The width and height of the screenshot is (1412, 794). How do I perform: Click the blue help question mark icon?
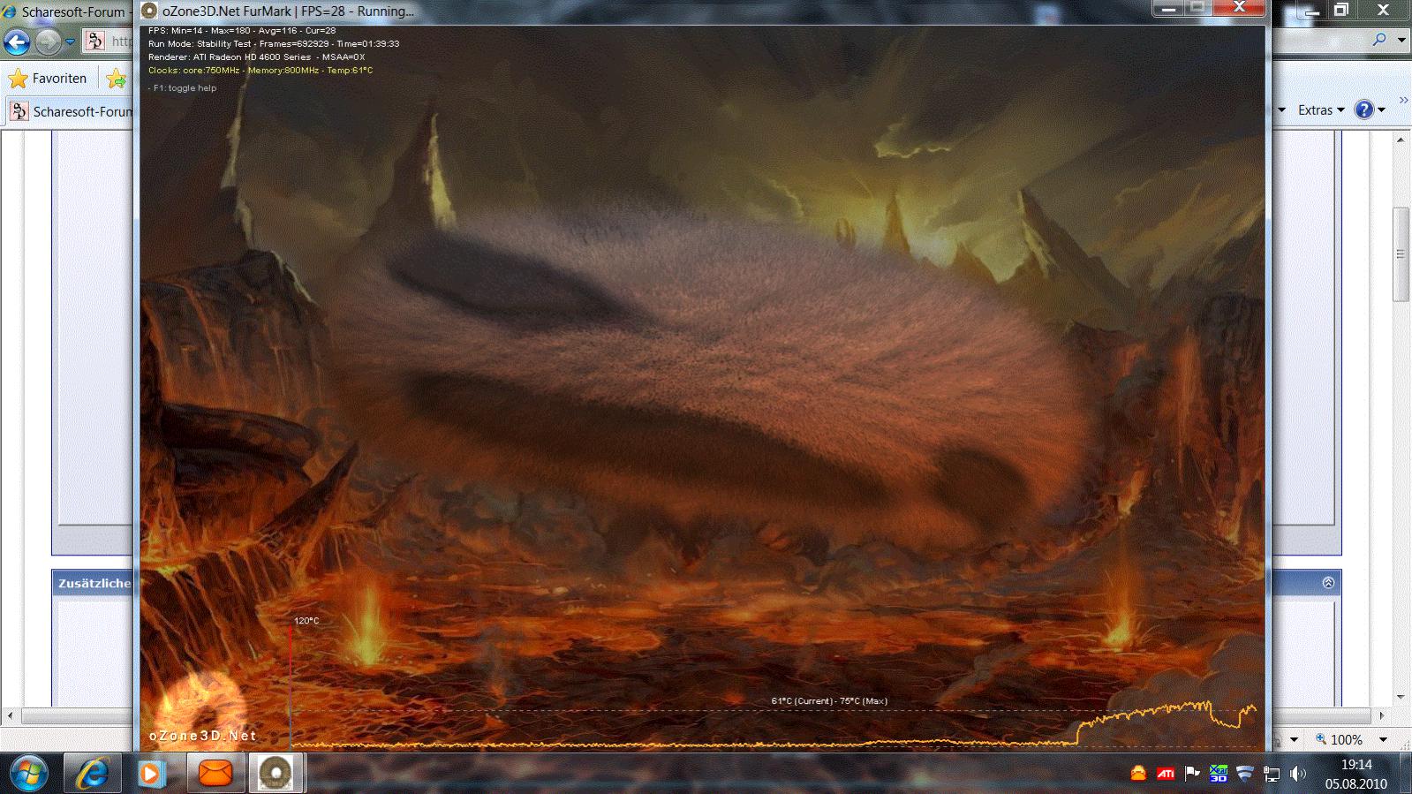click(1364, 110)
